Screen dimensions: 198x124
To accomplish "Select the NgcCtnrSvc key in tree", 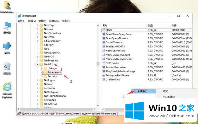I will [x=51, y=104].
